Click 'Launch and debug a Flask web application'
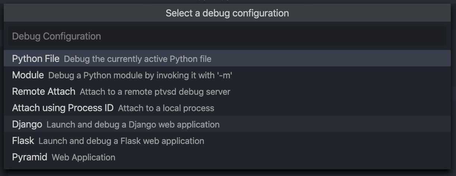Viewport: 456px width, 176px height. click(x=121, y=141)
